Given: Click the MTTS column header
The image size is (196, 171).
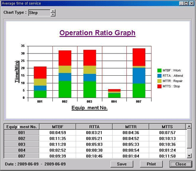Looking at the screenshot, I should click(167, 127).
